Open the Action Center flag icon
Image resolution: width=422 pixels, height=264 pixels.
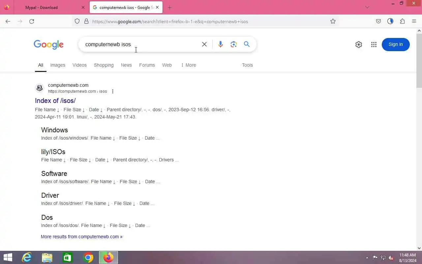pos(375,258)
